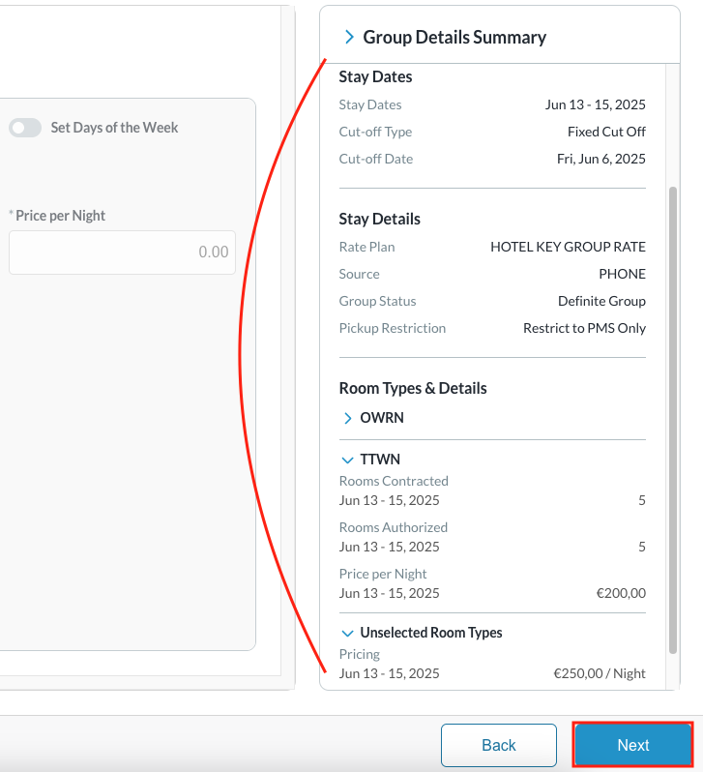
Task: Click the Group Details Summary title
Action: (454, 38)
